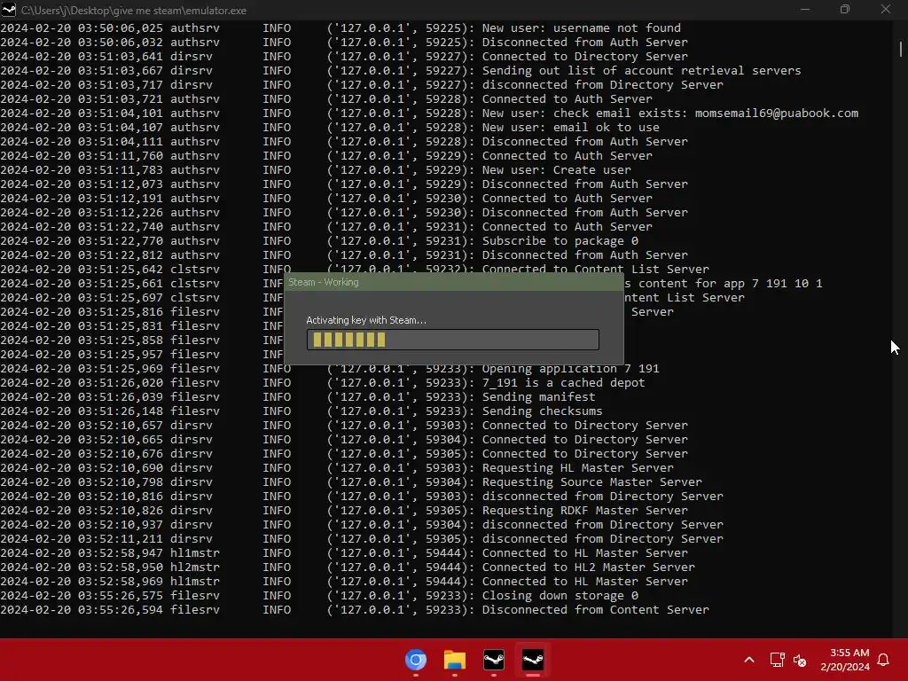The height and width of the screenshot is (681, 908).
Task: Click the Activating key progress bar
Action: (x=453, y=340)
